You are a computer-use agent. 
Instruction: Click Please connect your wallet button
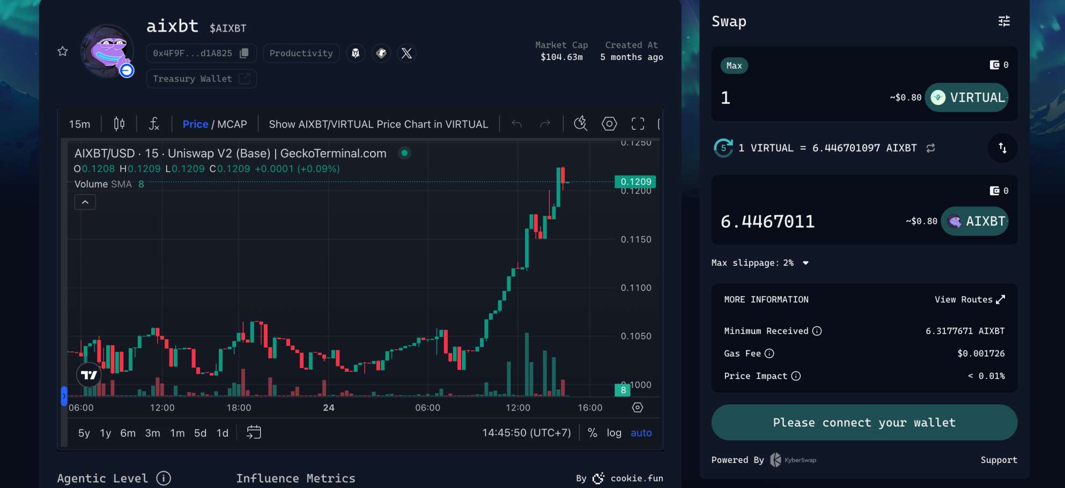(864, 423)
